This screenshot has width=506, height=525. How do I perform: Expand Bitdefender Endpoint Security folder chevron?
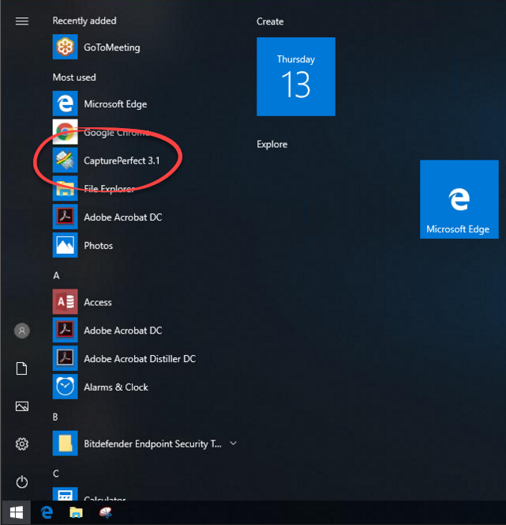coord(233,444)
